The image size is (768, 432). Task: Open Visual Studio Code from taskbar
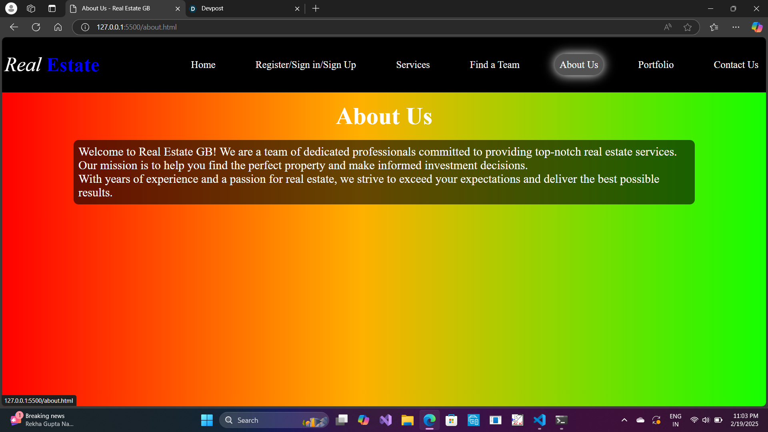point(539,420)
